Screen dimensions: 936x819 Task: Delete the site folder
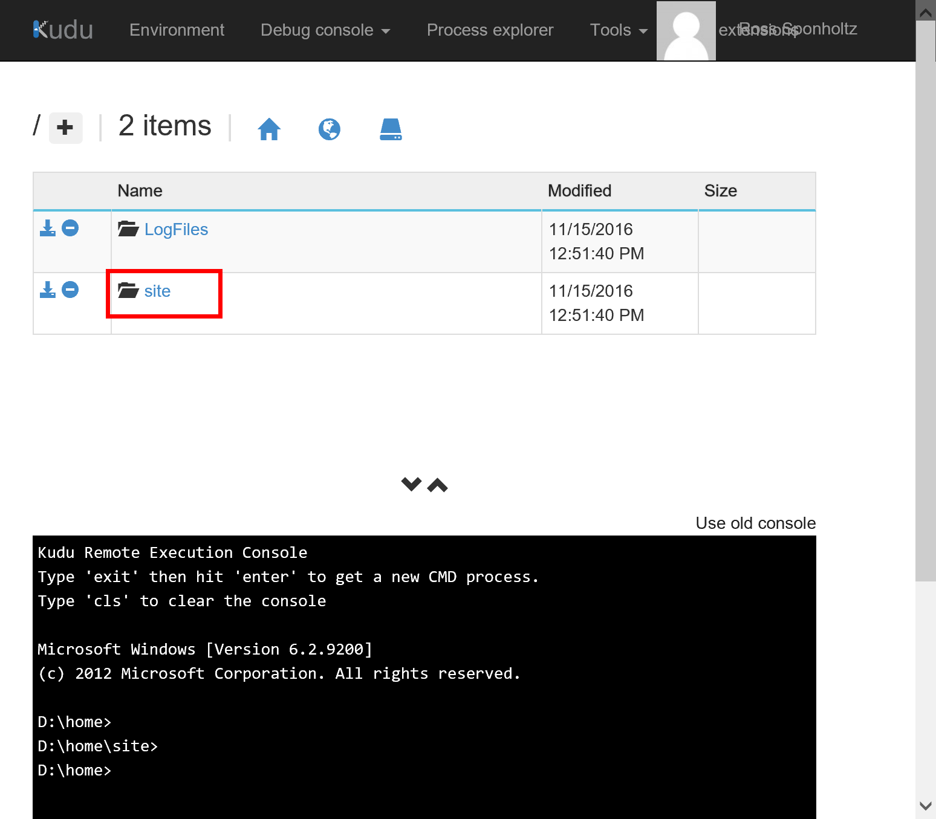pos(70,290)
